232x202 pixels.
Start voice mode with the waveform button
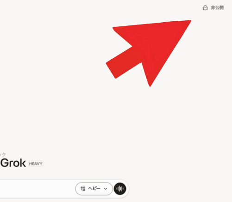coord(120,189)
